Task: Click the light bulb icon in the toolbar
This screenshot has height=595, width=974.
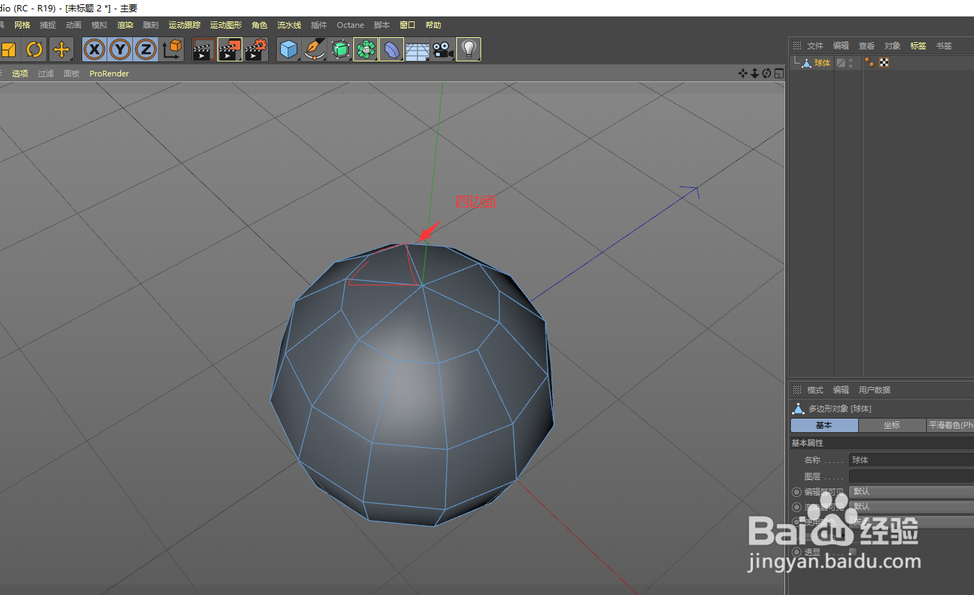Action: (468, 49)
